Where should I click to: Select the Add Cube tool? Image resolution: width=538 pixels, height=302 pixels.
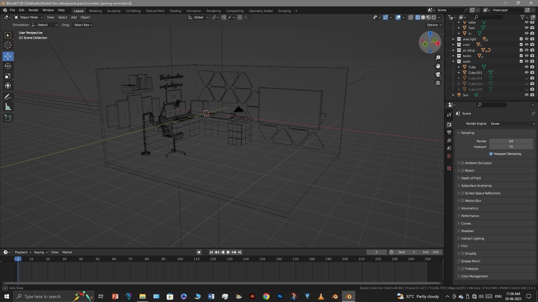[x=8, y=118]
